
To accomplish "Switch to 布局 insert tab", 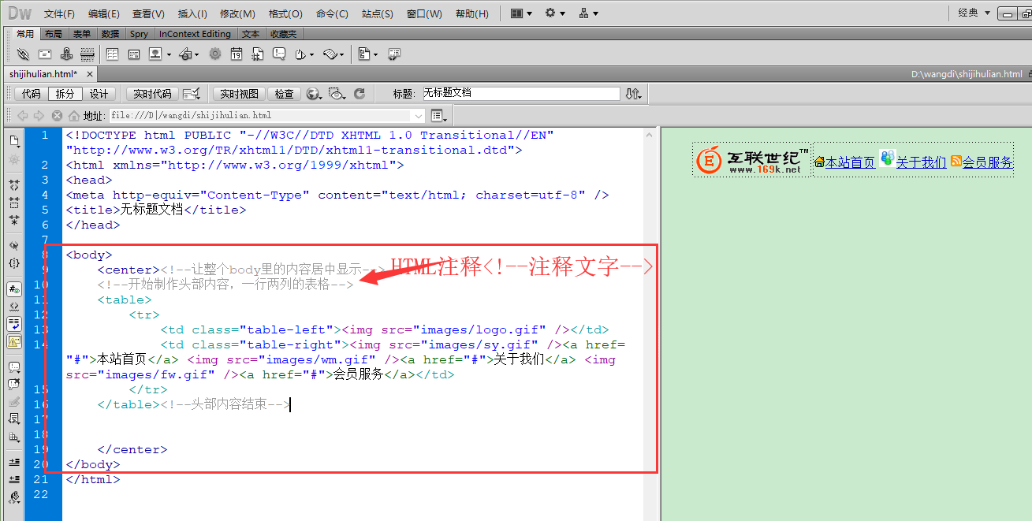I will tap(53, 34).
